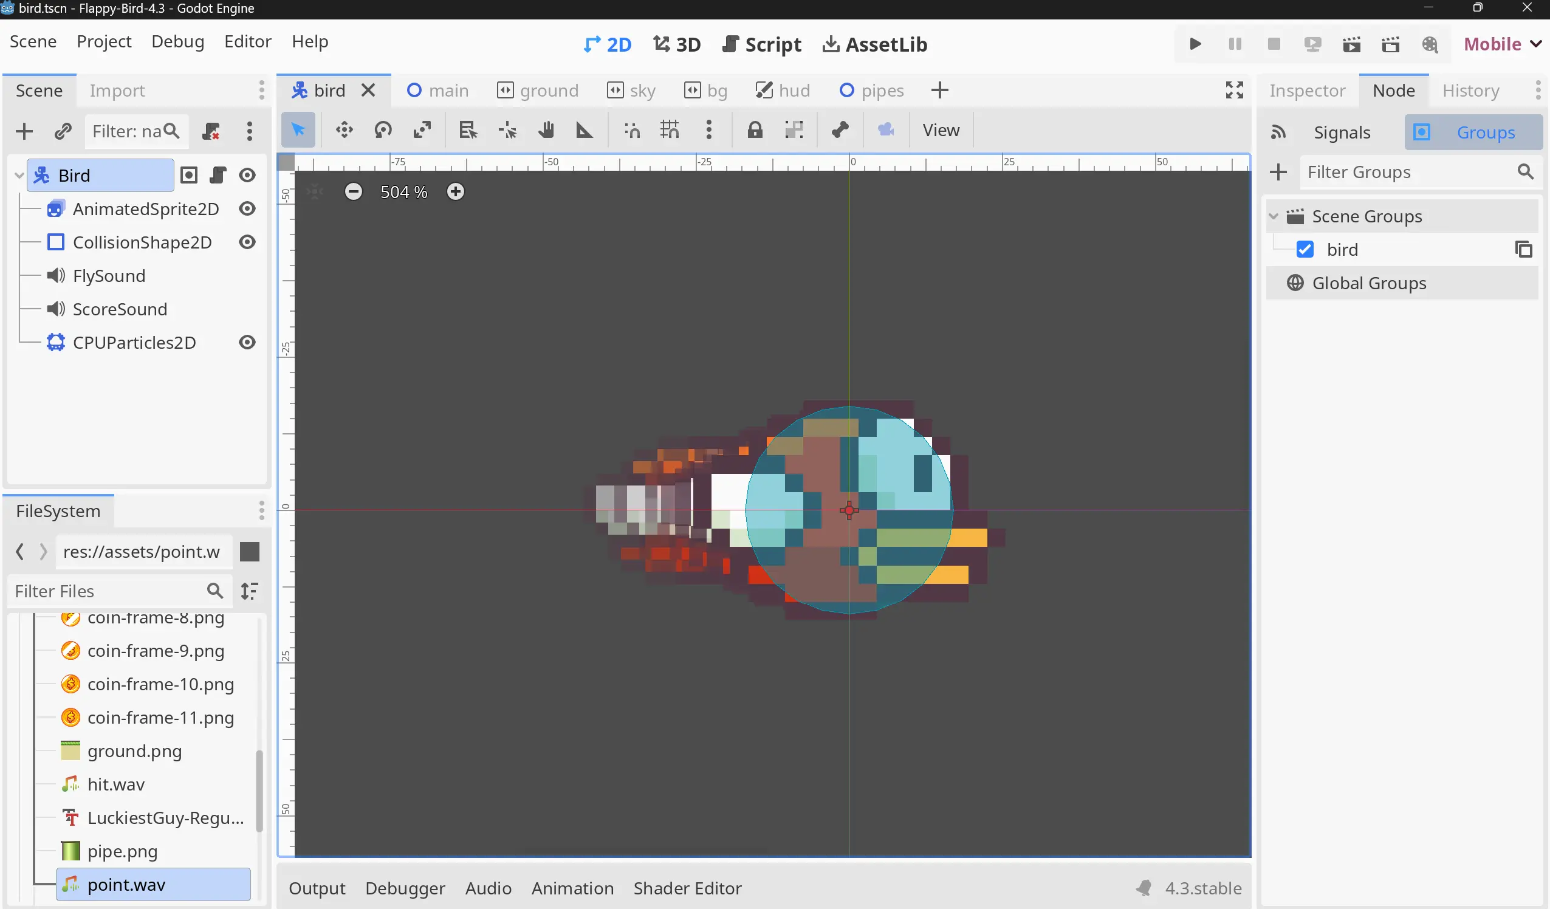Click the group selected nodes icon
Image resolution: width=1550 pixels, height=909 pixels.
tap(794, 130)
